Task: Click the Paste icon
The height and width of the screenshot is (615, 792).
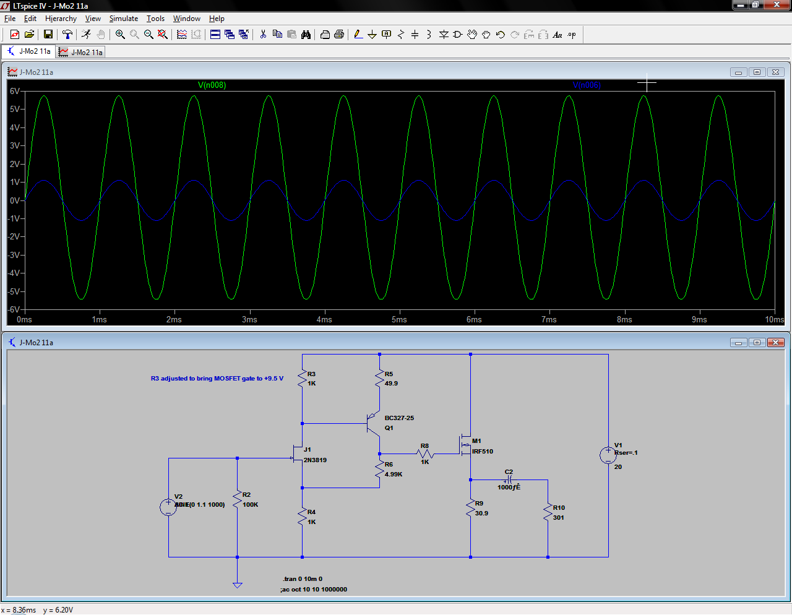Action: tap(291, 35)
